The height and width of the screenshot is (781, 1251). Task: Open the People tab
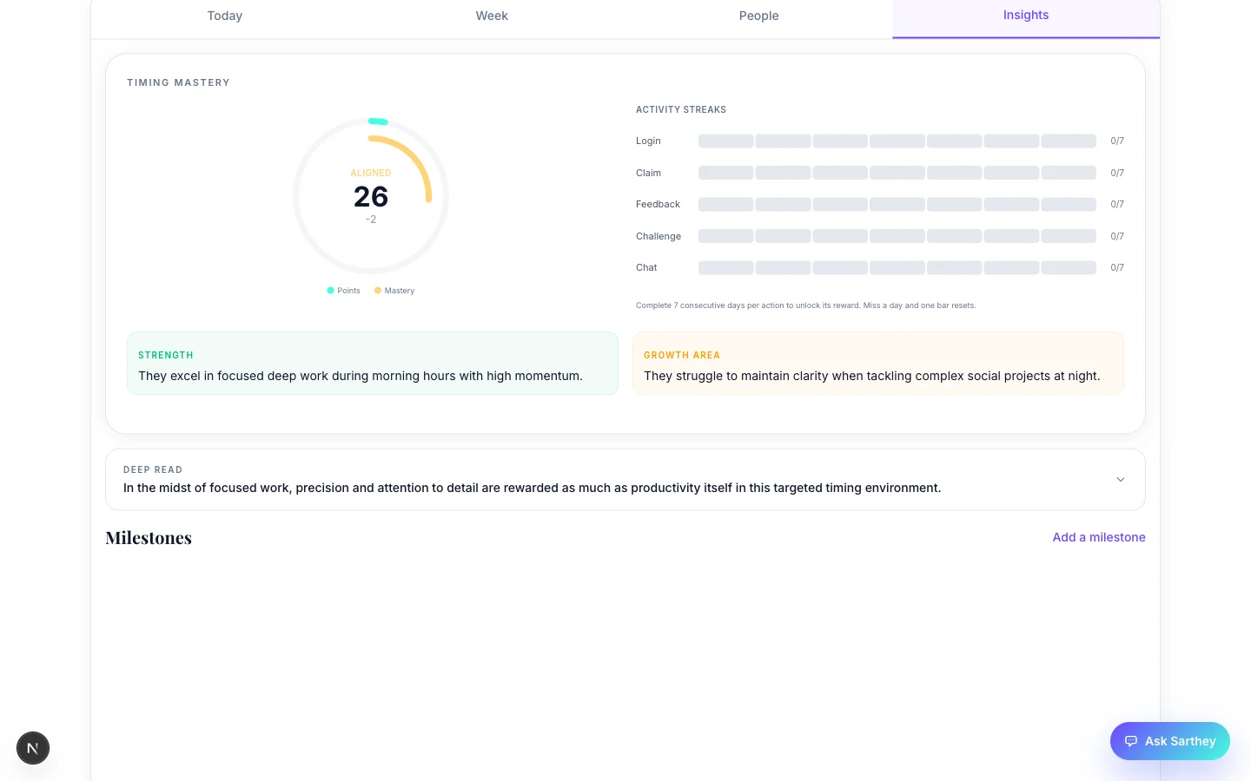pos(758,16)
